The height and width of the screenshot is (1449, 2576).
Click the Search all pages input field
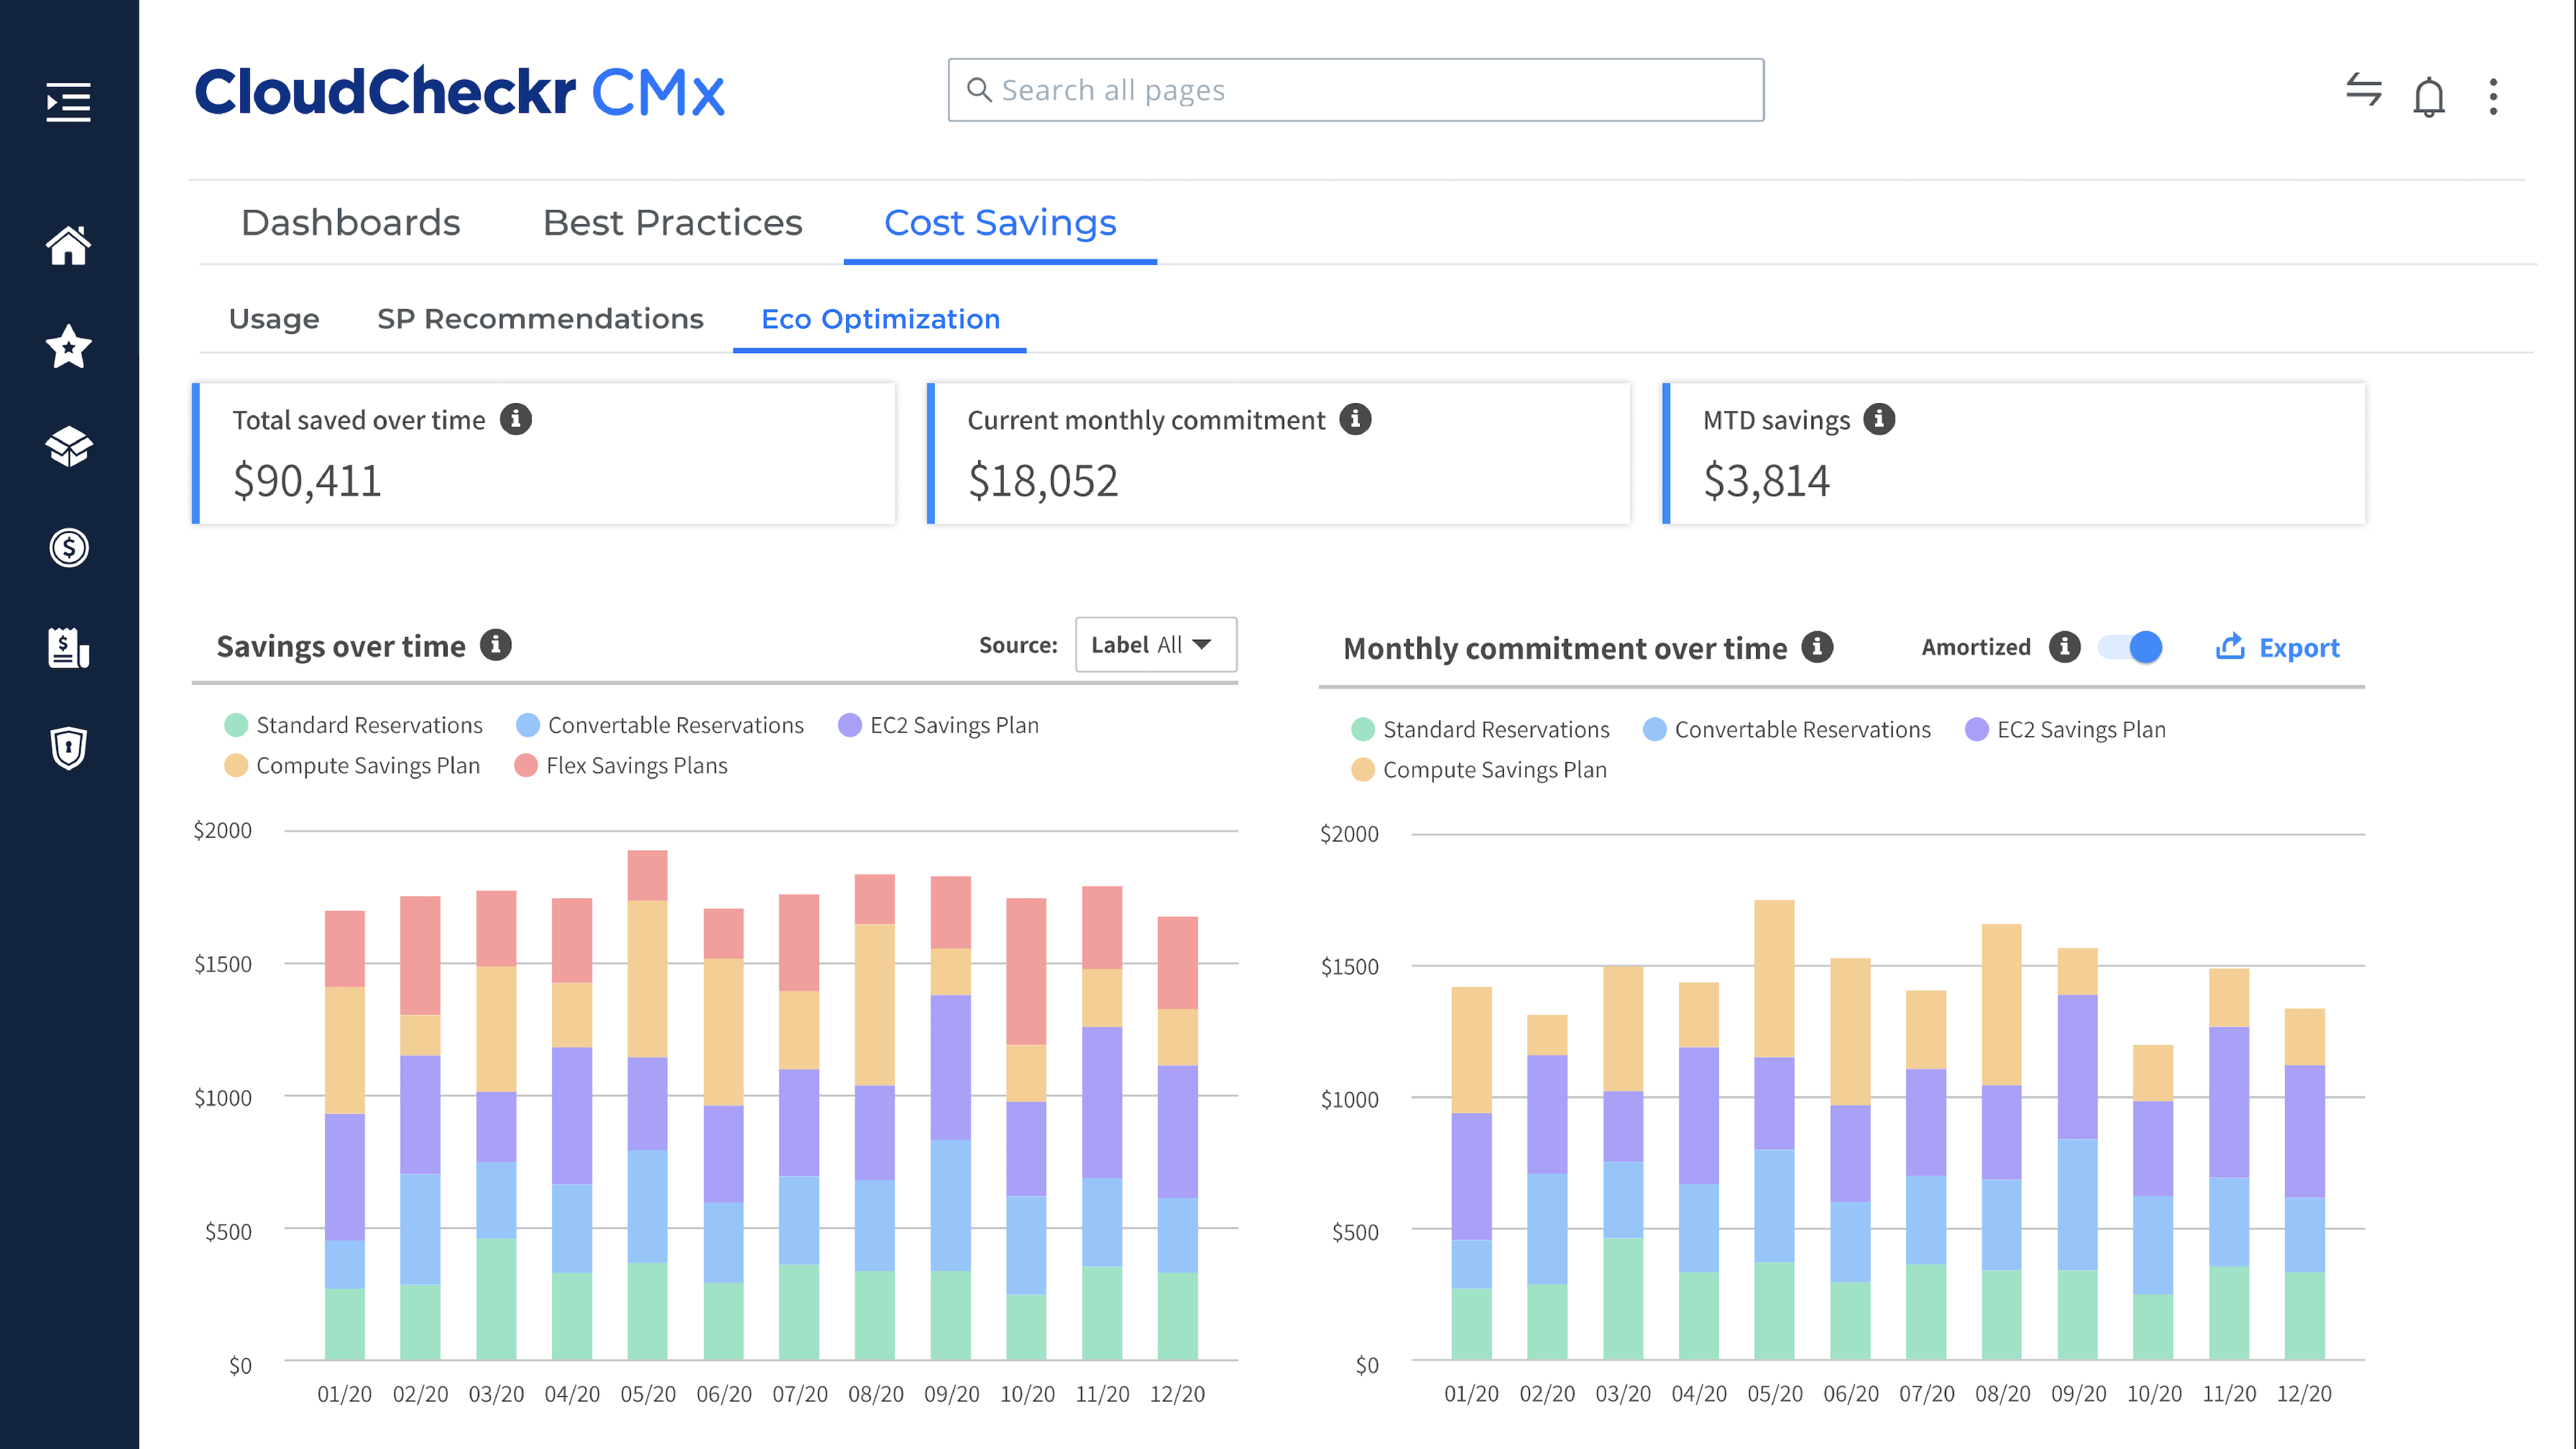(1355, 88)
